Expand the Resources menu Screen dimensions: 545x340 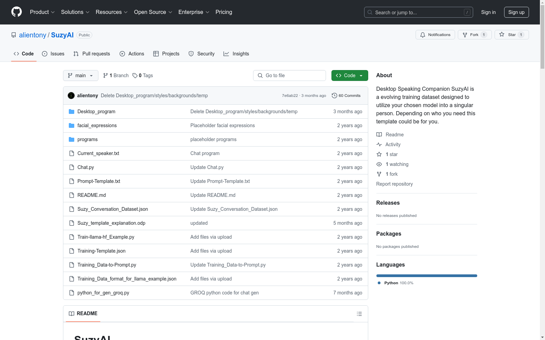click(x=112, y=12)
